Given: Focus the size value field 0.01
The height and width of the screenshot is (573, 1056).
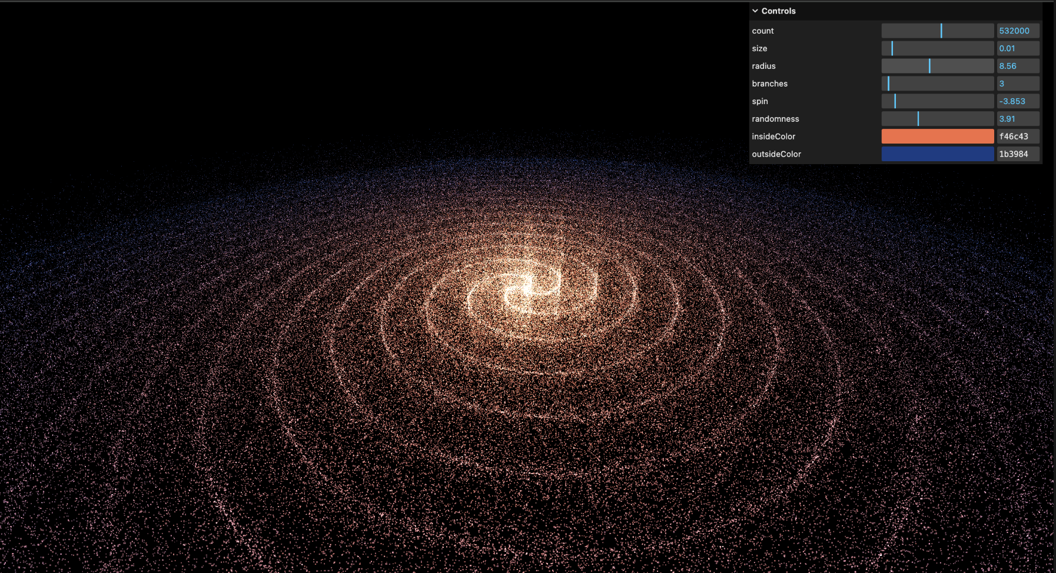Looking at the screenshot, I should (1017, 48).
